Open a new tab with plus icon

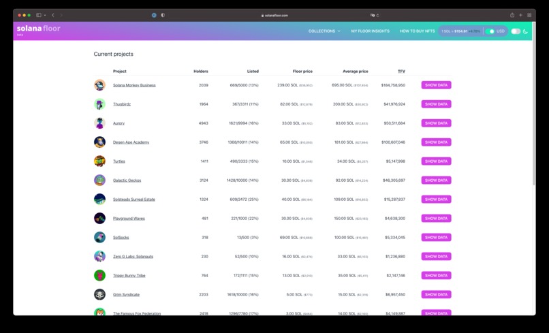(520, 15)
